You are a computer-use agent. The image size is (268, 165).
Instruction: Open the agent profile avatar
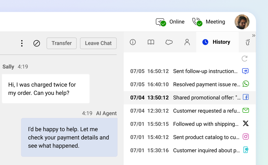[242, 22]
